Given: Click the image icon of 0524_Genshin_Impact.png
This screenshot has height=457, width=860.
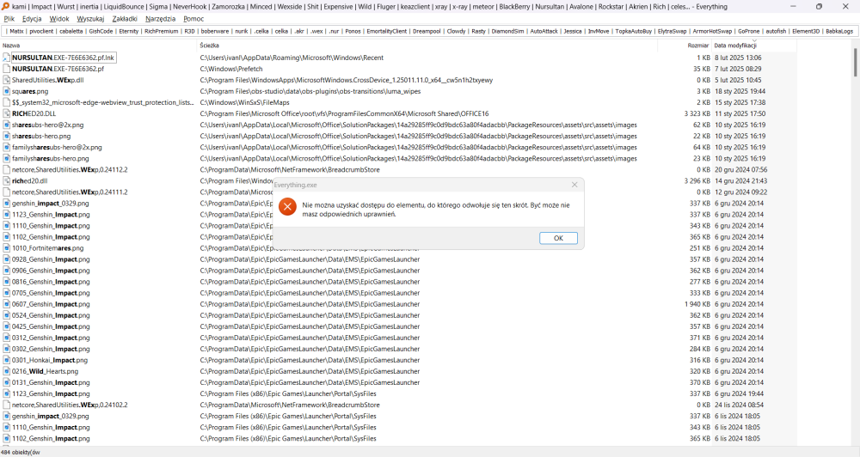Looking at the screenshot, I should click(7, 315).
